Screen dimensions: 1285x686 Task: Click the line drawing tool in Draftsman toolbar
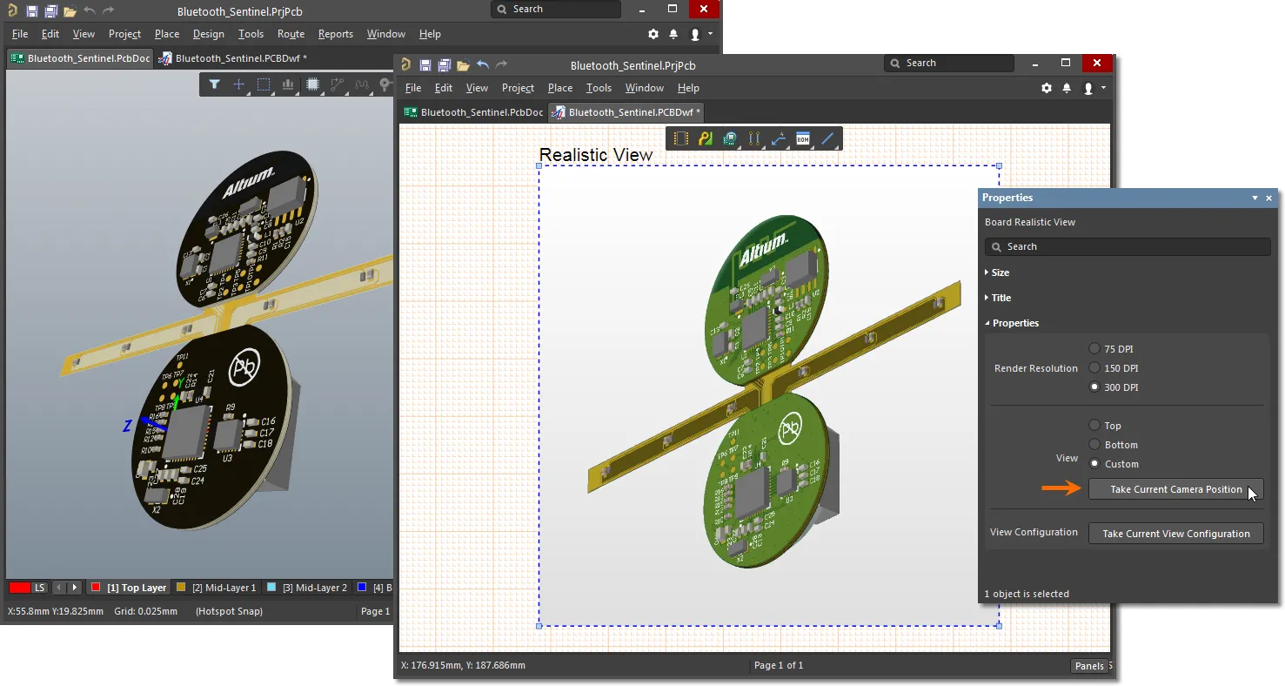[x=827, y=138]
